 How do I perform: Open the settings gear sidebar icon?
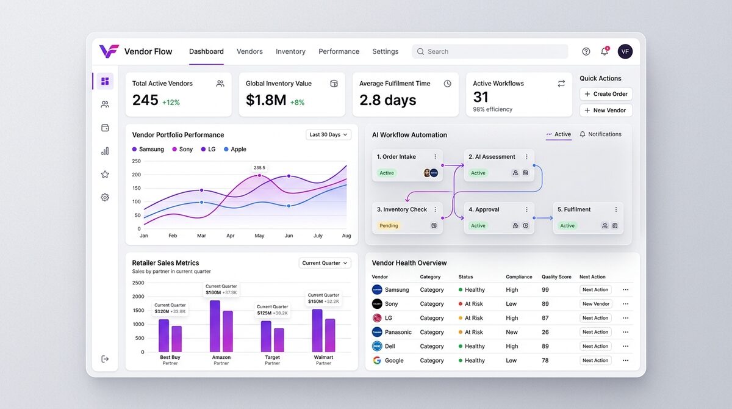(105, 197)
